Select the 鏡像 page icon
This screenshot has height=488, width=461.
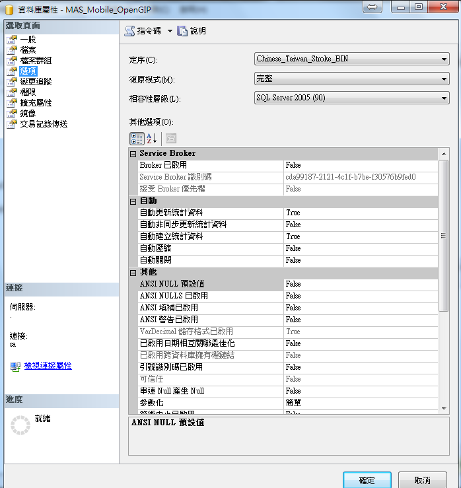point(12,114)
